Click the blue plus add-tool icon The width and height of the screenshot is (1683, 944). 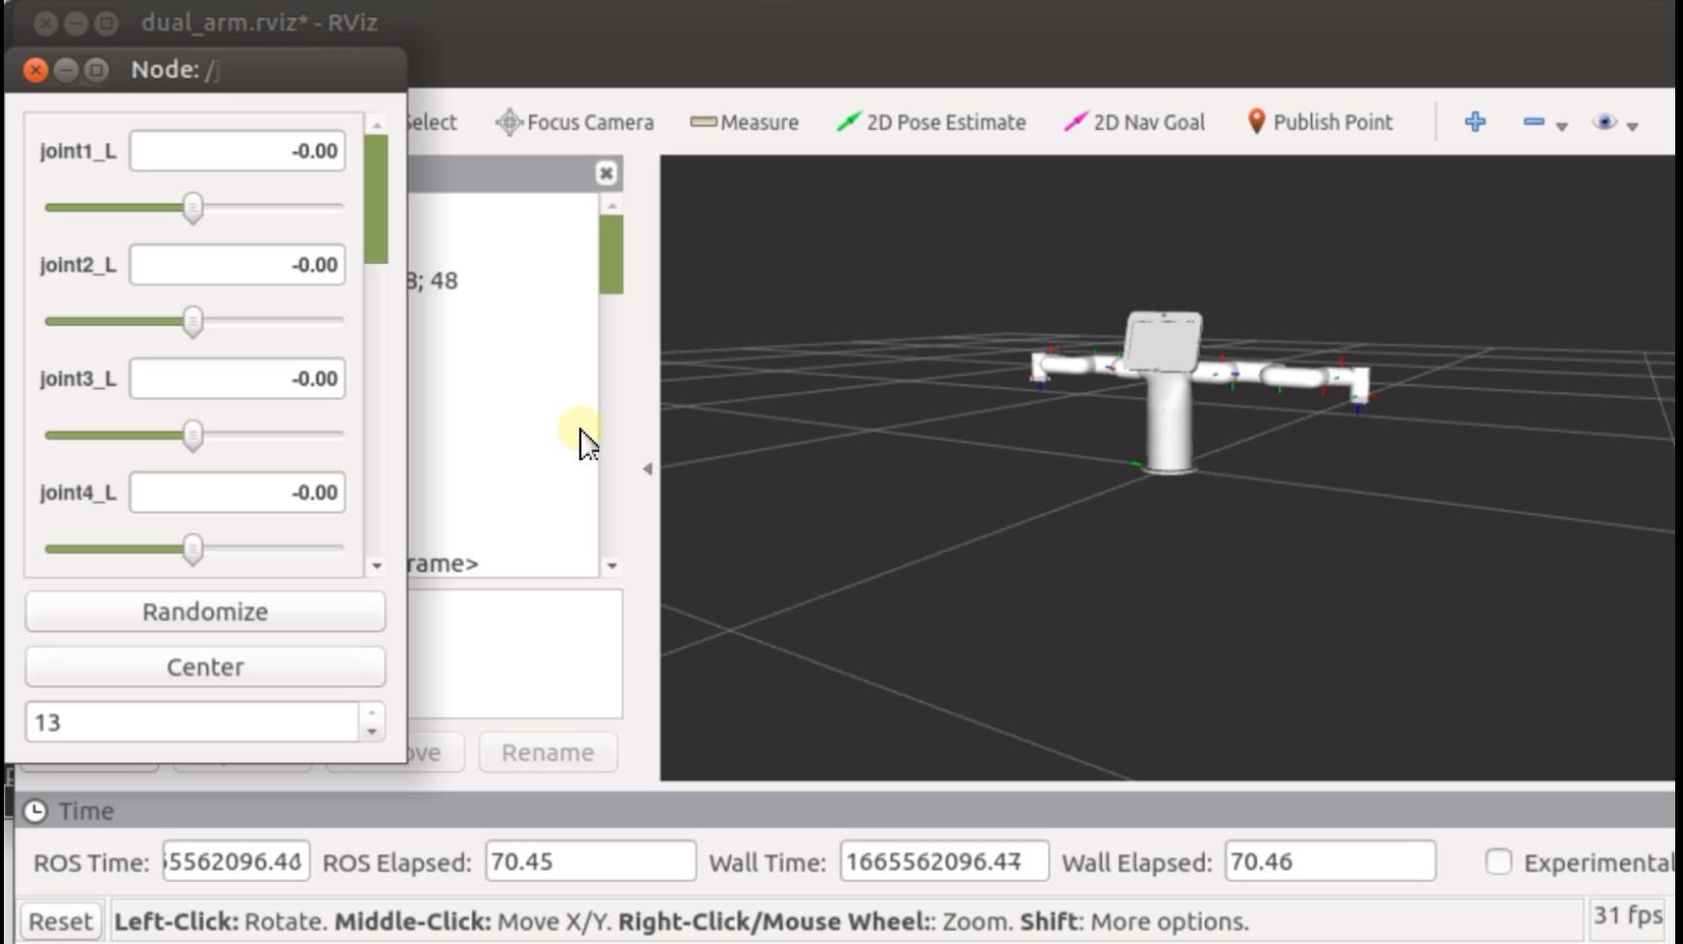point(1474,122)
